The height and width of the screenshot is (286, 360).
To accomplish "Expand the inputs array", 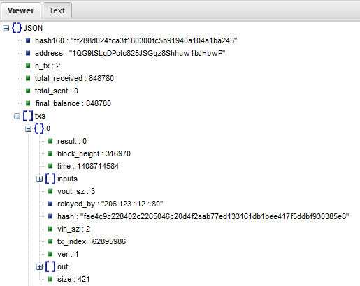I will (x=39, y=179).
